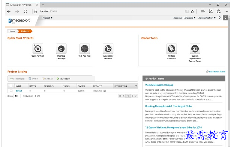Open the share icon in browser toolbar
The image size is (231, 147).
click(219, 11)
